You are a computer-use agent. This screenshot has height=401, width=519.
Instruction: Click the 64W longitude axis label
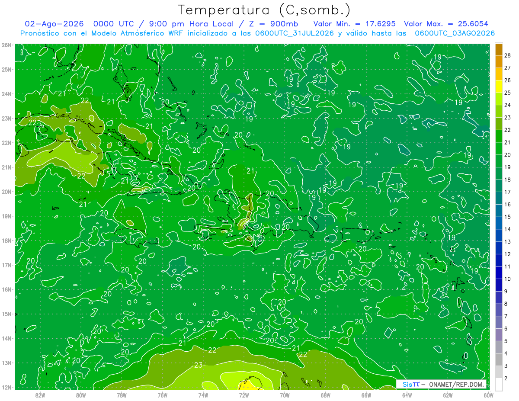click(x=407, y=395)
